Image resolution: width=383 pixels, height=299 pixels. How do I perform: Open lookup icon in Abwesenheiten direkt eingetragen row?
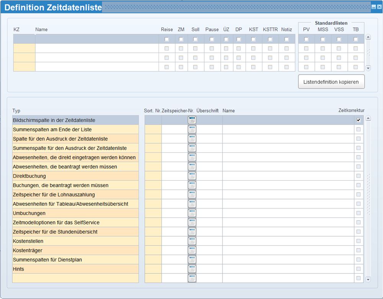click(x=192, y=157)
